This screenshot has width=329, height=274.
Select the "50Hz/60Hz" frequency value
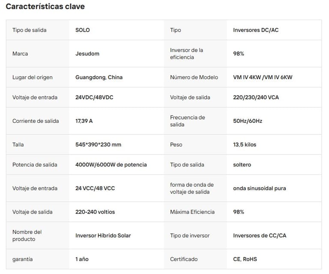point(248,121)
